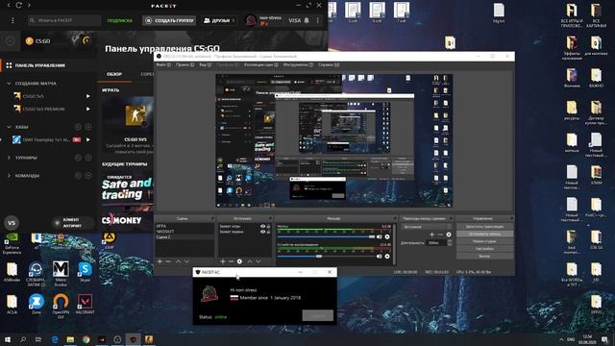This screenshot has height=346, width=615.
Task: Open the Коллекция сцен menu in OBS
Action: point(260,64)
